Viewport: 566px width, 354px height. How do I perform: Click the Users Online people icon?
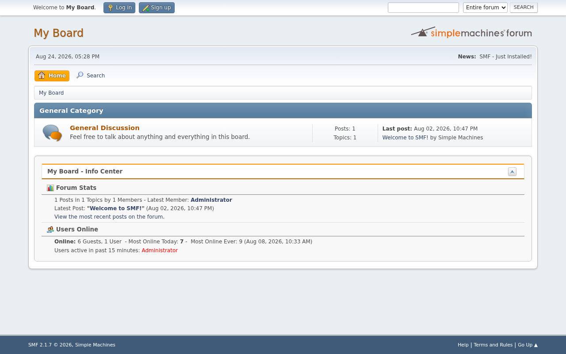click(50, 230)
